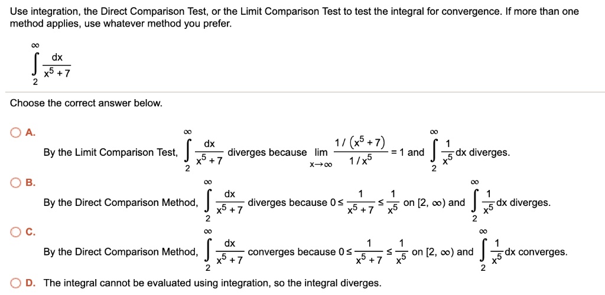Click the "integral cannot be evaluated" option D sentence

coord(212,283)
